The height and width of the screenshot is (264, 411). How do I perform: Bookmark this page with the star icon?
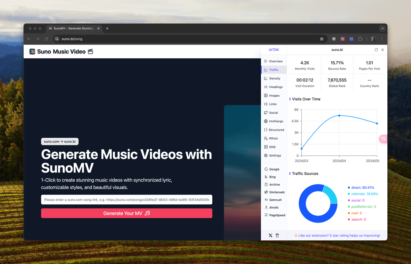(322, 39)
